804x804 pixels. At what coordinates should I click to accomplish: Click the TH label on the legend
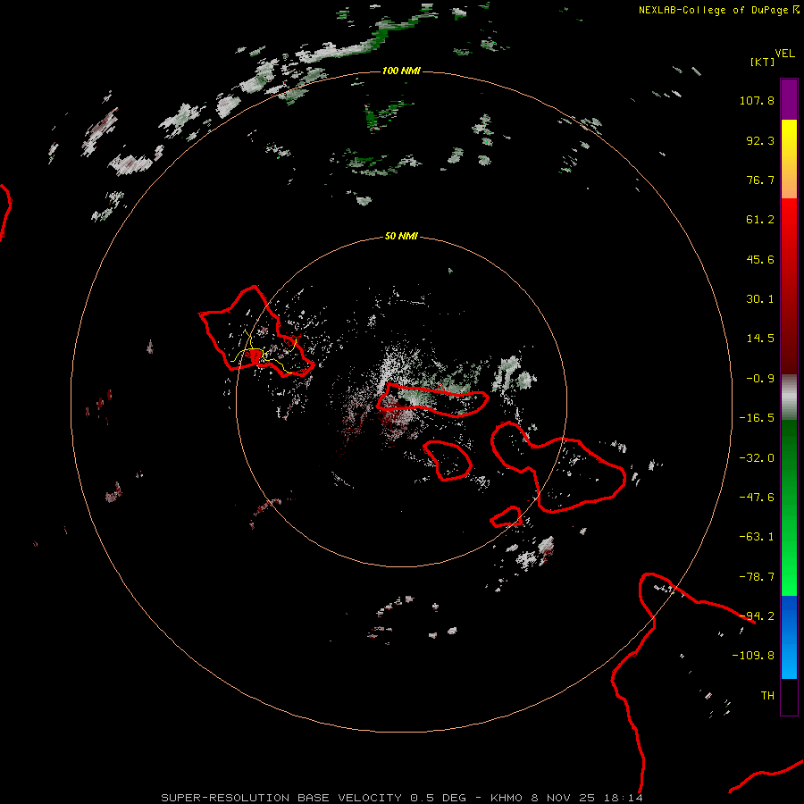pyautogui.click(x=767, y=696)
